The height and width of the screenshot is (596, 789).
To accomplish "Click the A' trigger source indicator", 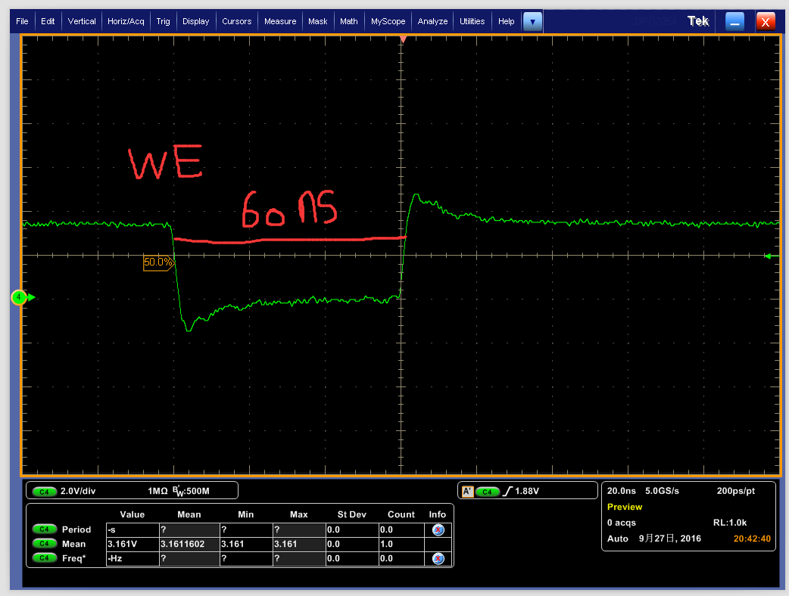I will [469, 490].
